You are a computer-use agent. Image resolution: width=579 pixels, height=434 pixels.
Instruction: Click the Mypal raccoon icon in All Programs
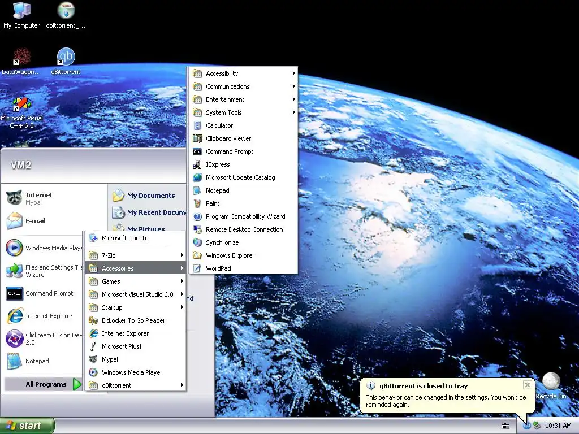click(93, 359)
